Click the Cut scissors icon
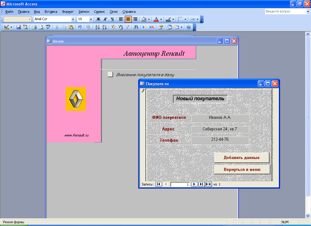The image size is (311, 226). click(57, 27)
